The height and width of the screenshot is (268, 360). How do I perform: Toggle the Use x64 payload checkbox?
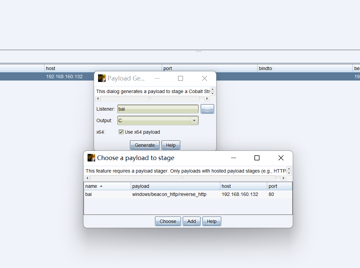[x=121, y=132]
